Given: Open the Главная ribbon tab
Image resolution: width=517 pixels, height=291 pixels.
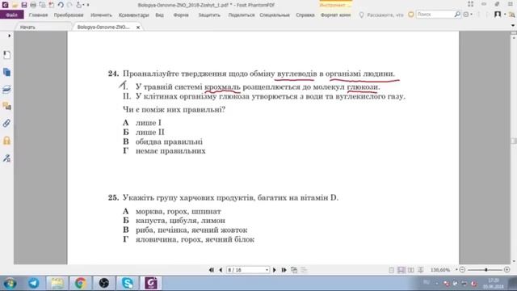Looking at the screenshot, I should point(38,15).
